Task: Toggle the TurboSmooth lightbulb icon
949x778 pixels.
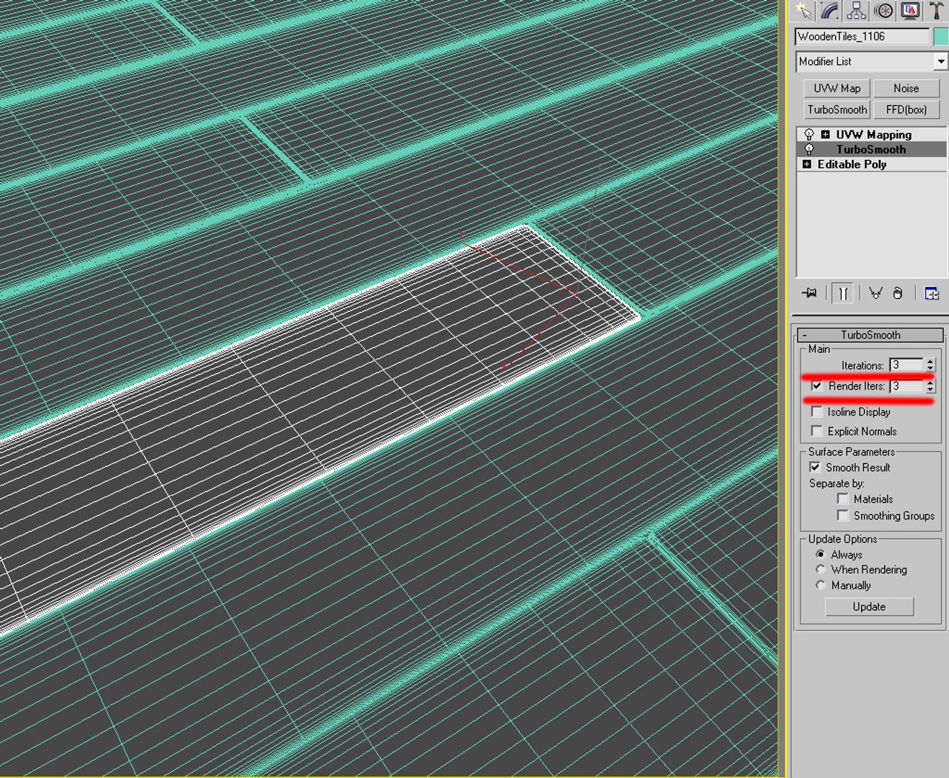Action: [809, 149]
